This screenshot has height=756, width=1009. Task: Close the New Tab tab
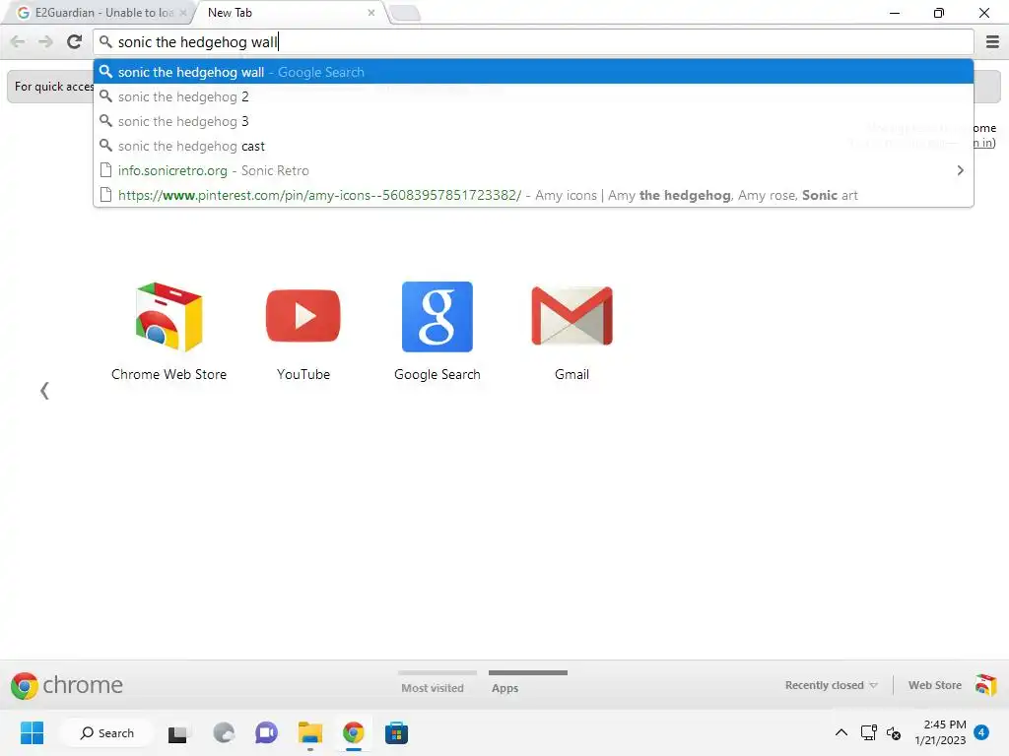tap(371, 12)
